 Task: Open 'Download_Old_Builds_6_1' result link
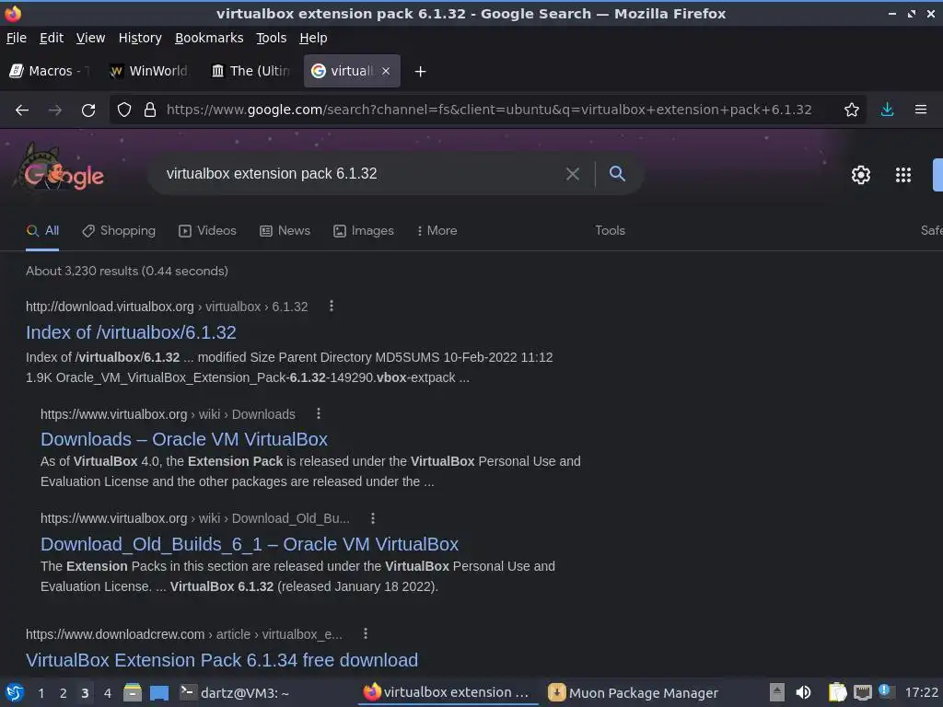[250, 544]
